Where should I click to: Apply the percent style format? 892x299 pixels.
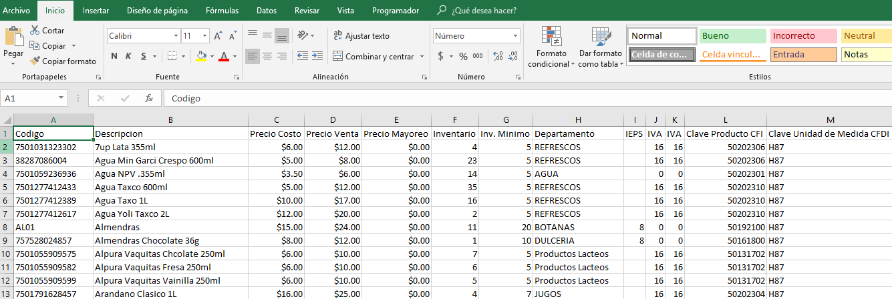(x=463, y=56)
